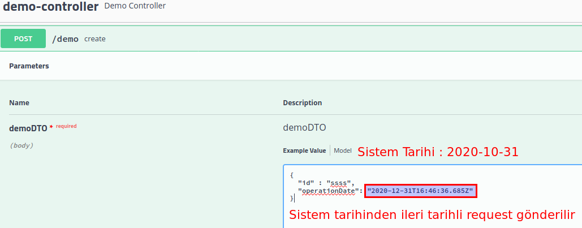Click the demoDTO description text
Image resolution: width=582 pixels, height=228 pixels.
[x=304, y=128]
